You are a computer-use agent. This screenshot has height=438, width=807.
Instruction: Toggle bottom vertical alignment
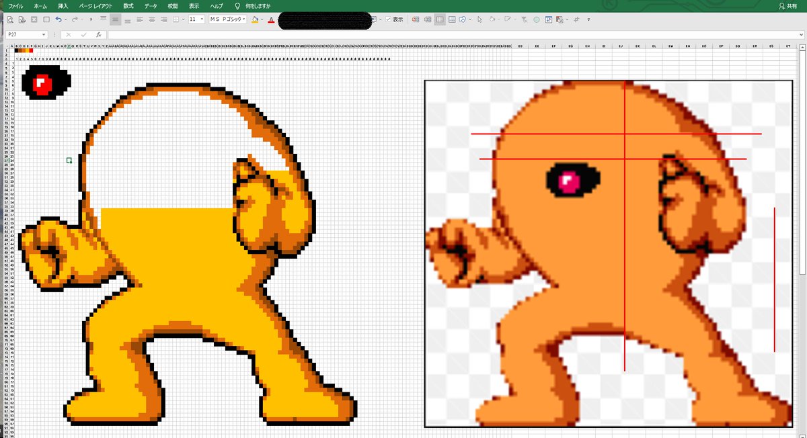(127, 19)
